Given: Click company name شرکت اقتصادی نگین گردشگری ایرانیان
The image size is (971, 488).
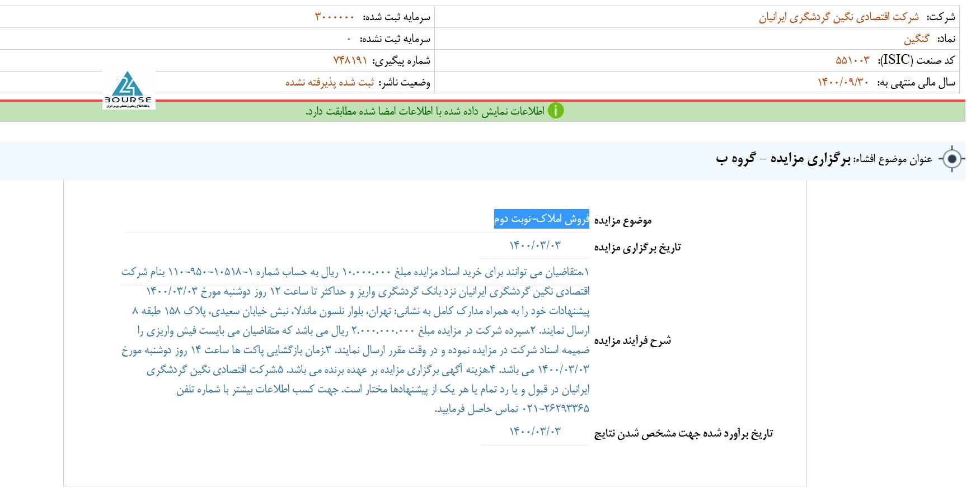Looking at the screenshot, I should click(838, 17).
